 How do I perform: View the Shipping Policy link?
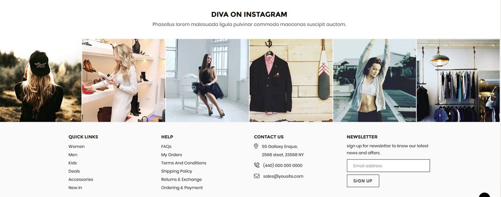point(177,171)
